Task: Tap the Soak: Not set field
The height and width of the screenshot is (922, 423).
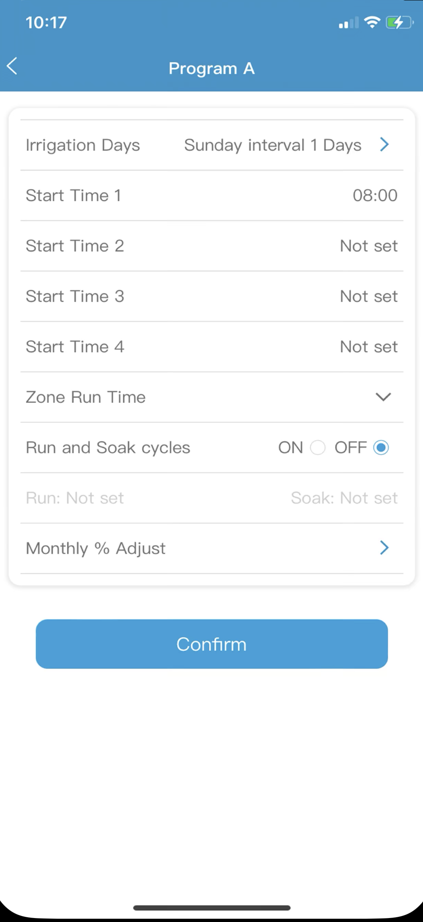Action: (344, 498)
